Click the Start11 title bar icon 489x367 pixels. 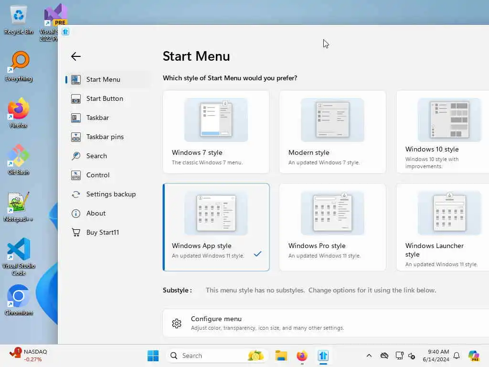(65, 32)
